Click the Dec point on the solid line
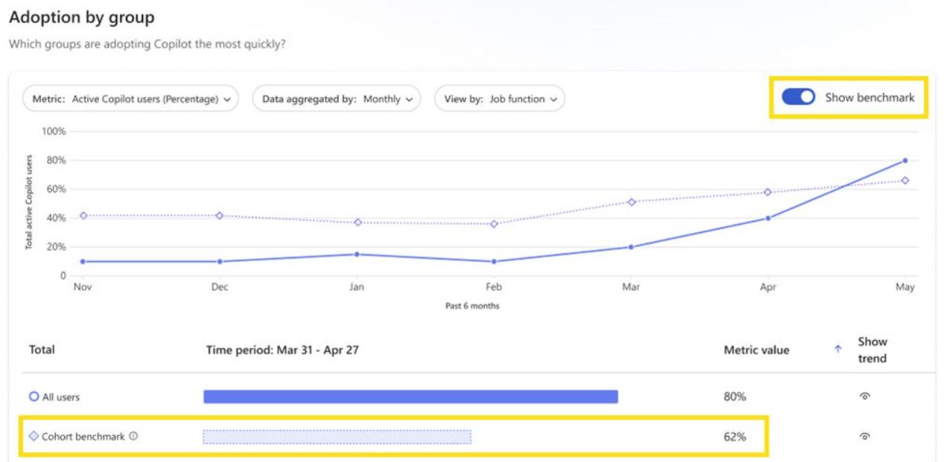The height and width of the screenshot is (462, 947). point(219,261)
